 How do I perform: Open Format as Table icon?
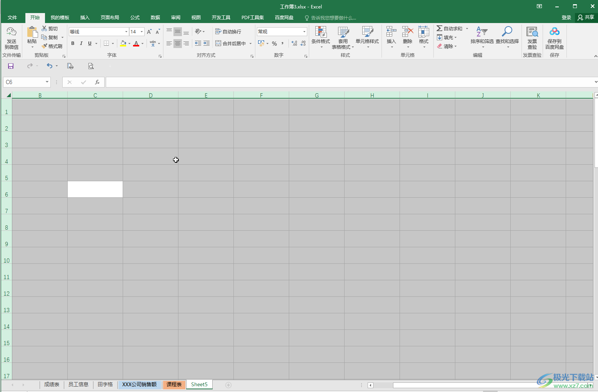343,32
